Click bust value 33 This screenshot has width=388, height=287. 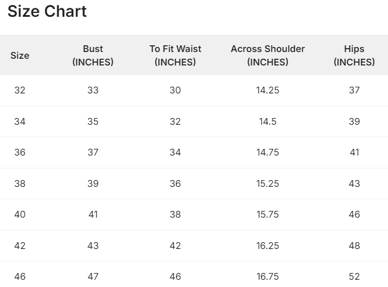click(93, 90)
